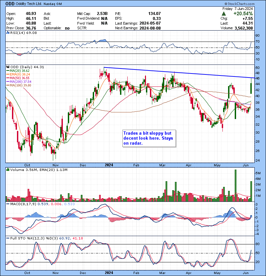Click the MACD(8,17,9) indicator label

(x=23, y=204)
